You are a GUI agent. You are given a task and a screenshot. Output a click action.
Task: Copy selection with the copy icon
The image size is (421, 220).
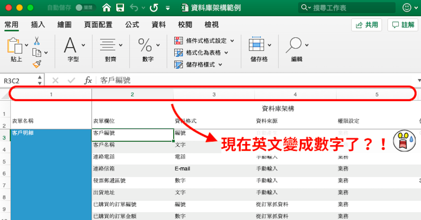pyautogui.click(x=37, y=53)
